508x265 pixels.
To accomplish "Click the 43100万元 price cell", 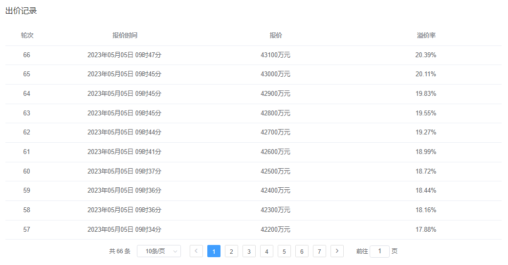I will 275,55.
